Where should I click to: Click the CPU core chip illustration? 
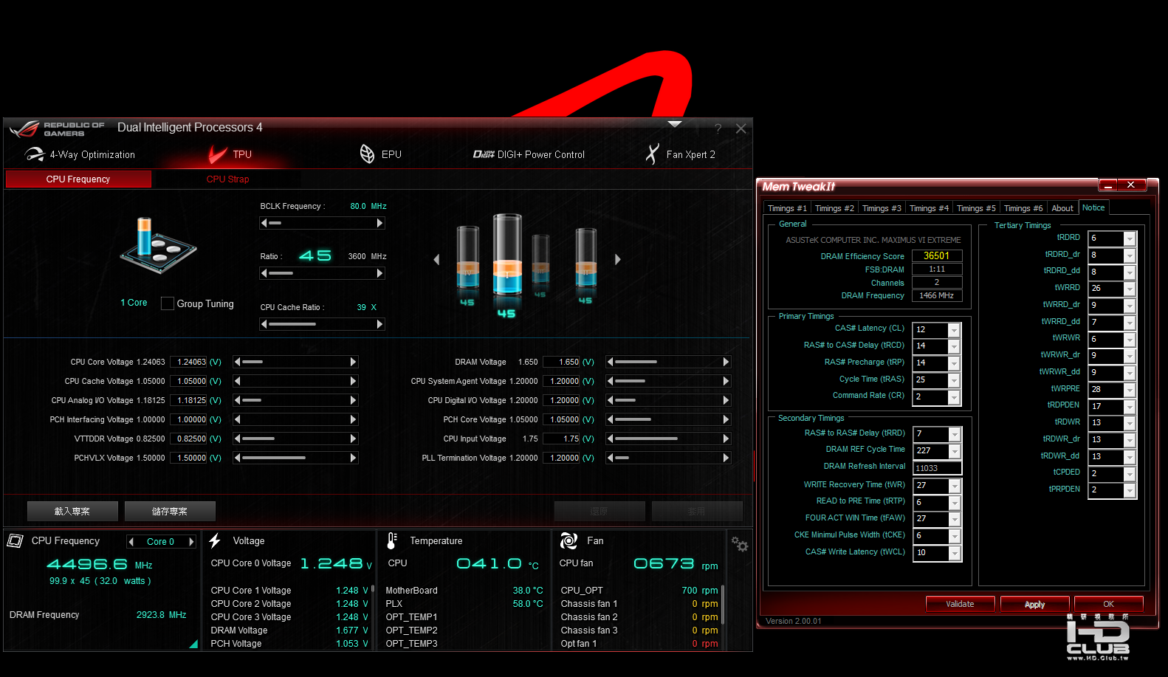pos(158,246)
